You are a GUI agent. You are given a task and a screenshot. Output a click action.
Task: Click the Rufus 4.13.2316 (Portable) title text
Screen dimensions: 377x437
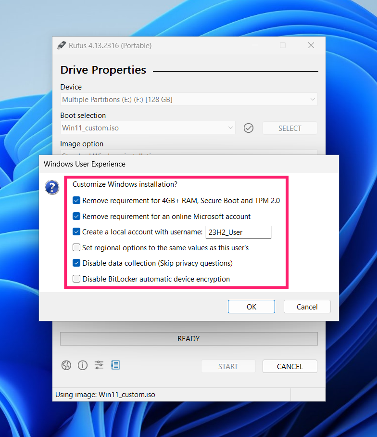point(110,45)
